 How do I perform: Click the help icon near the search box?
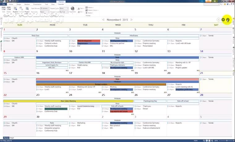pos(228,4)
